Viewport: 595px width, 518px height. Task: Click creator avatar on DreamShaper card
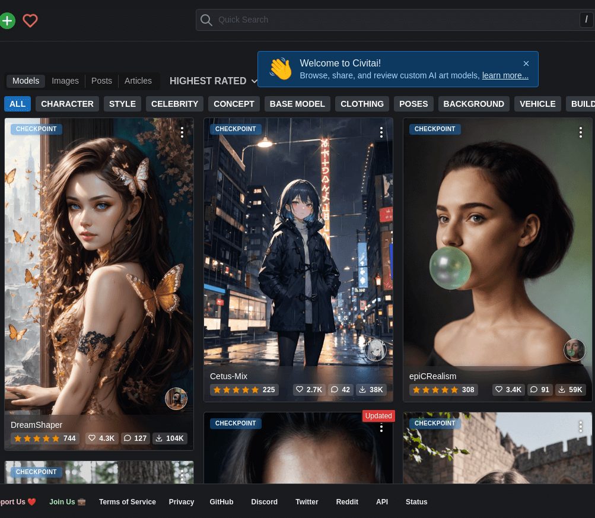click(x=176, y=399)
